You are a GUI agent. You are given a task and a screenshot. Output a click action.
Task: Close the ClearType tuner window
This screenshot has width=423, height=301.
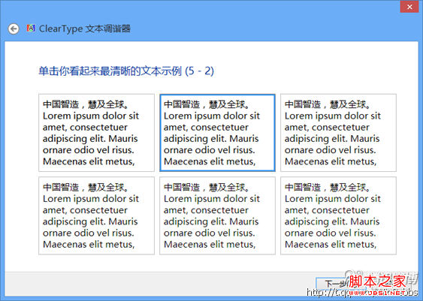[x=409, y=7]
